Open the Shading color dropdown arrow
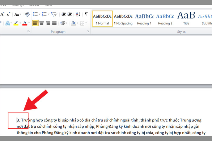 coord(77,23)
